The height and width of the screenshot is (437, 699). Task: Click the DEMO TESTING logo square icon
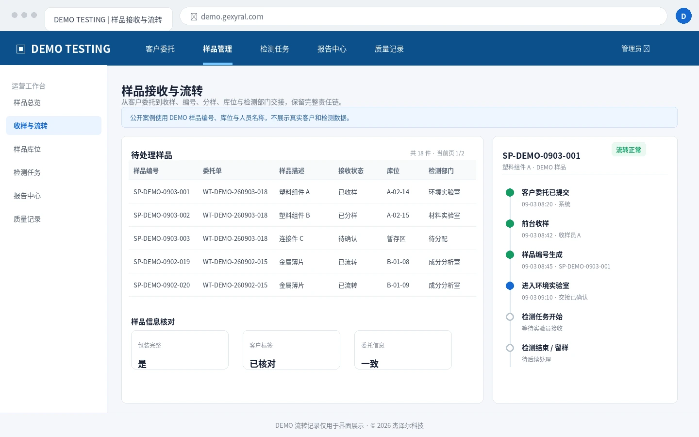[x=21, y=49]
